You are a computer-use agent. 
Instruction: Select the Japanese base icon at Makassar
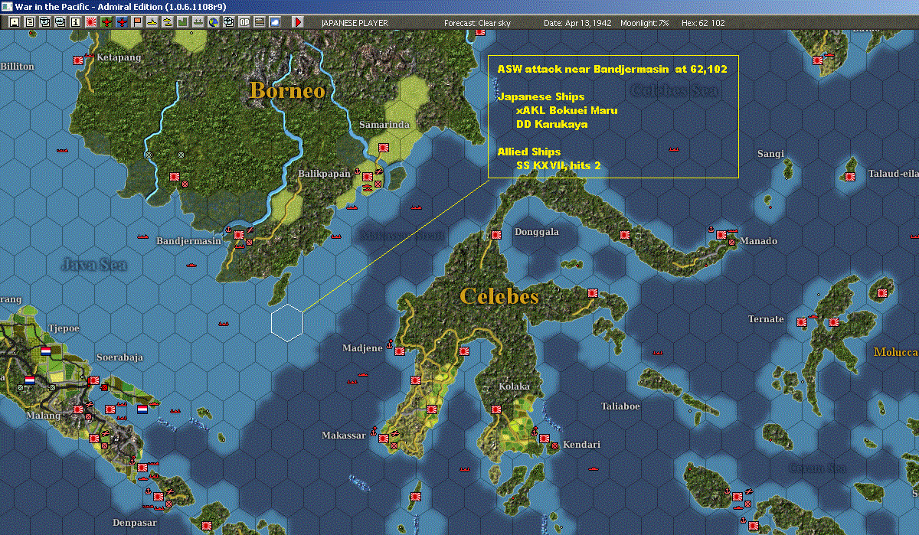coord(383,438)
